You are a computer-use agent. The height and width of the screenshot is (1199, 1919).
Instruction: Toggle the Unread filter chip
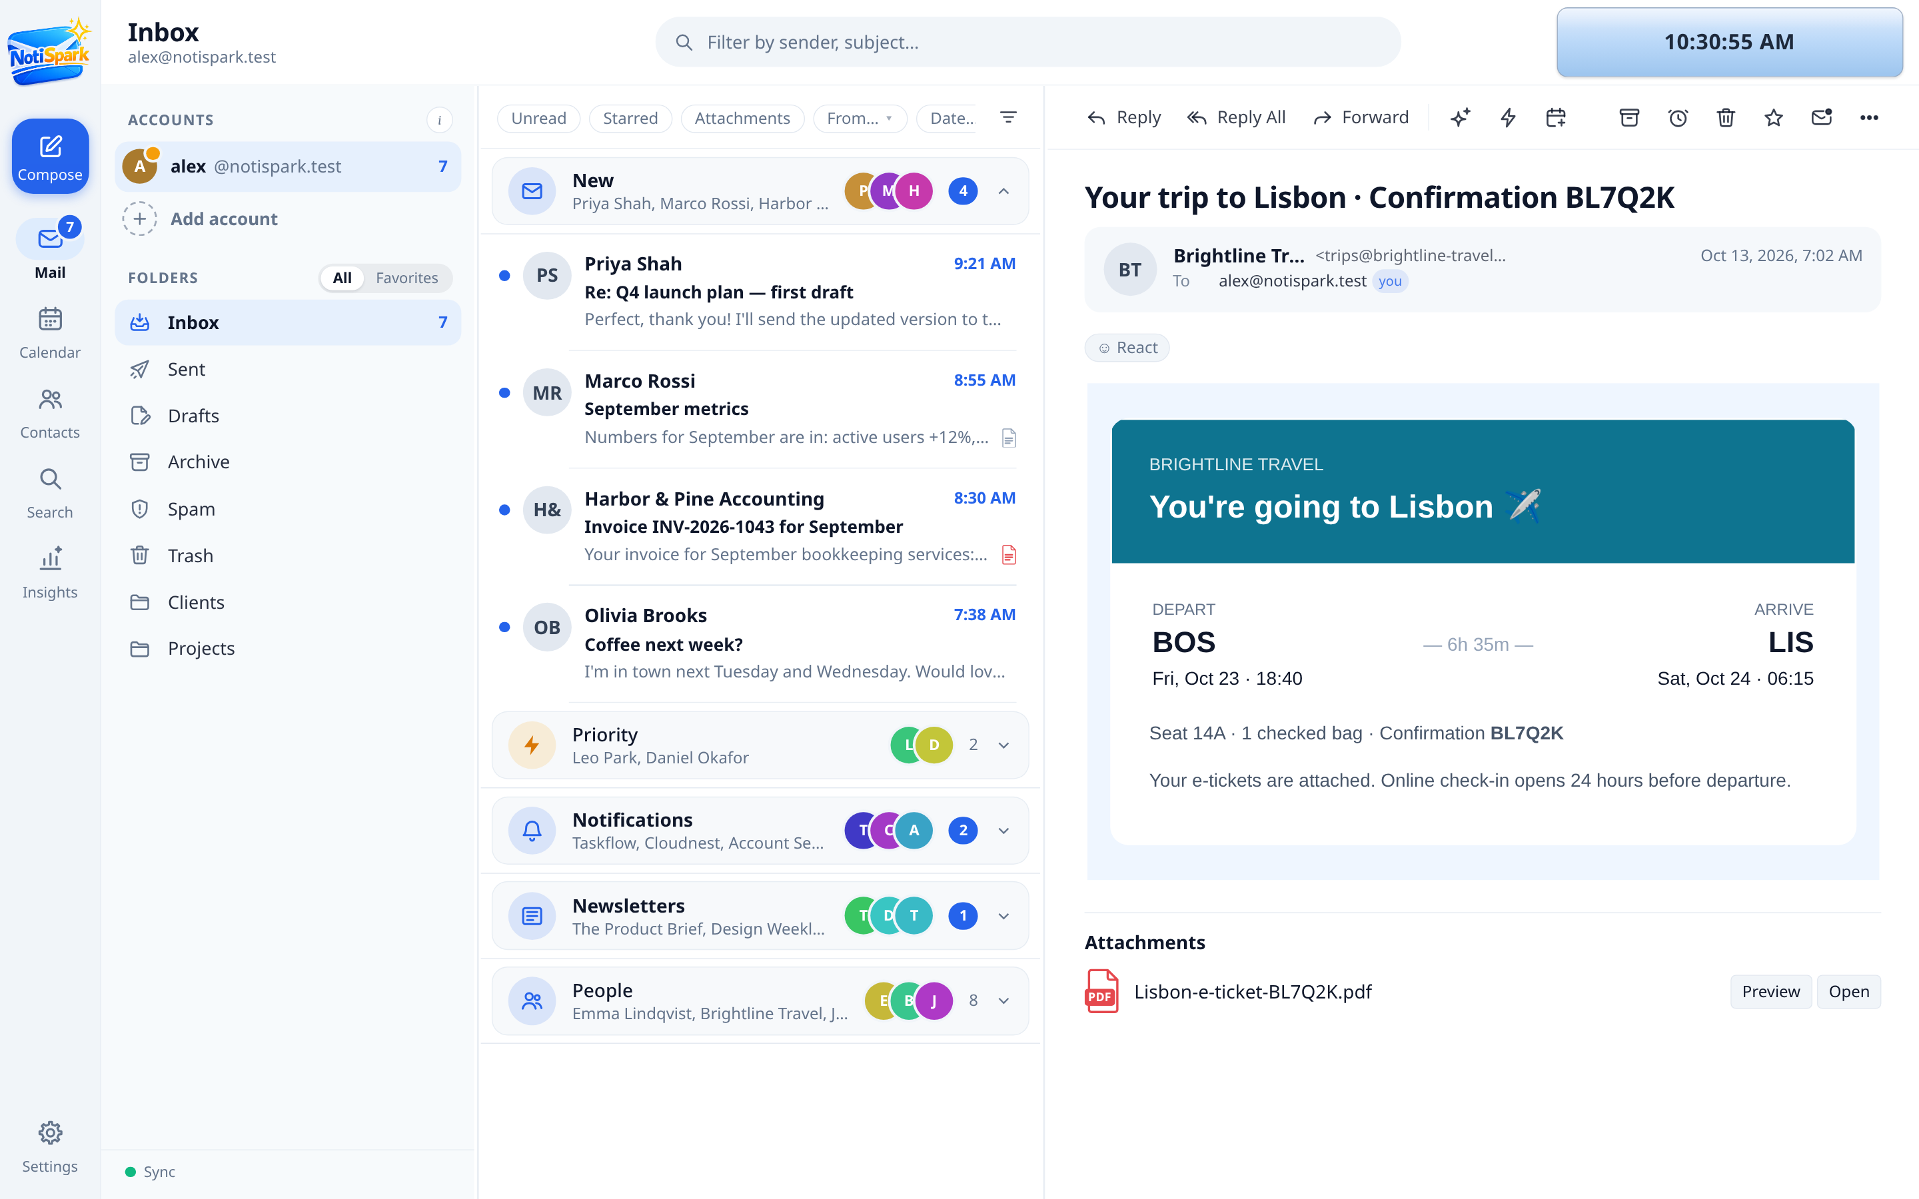coord(538,118)
